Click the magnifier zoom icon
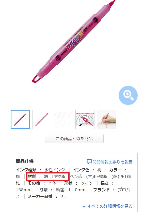 click(128, 95)
